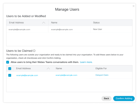139x106 pixels.
Task: Click the Status column header
Action: (96, 23)
